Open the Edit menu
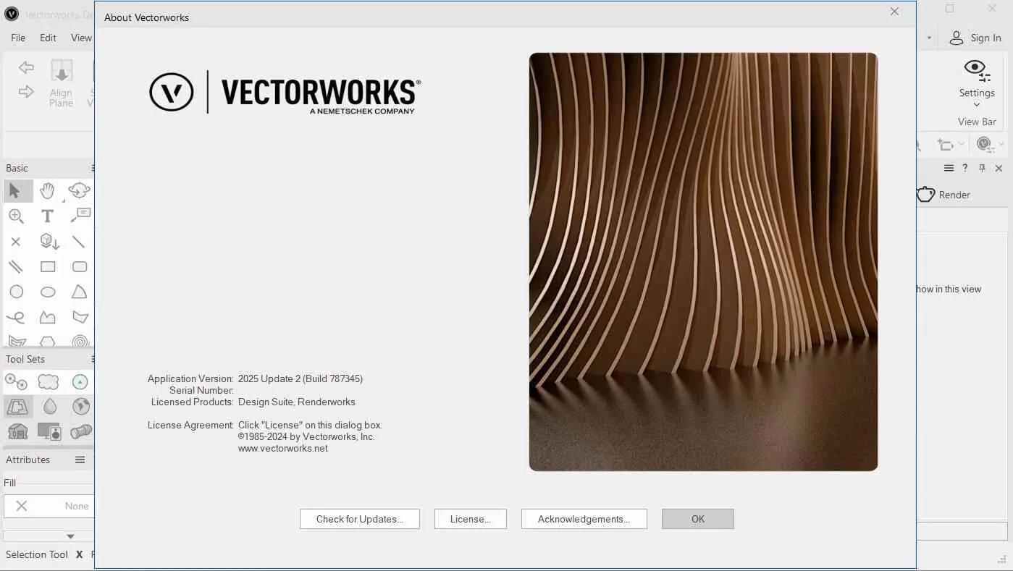The image size is (1013, 571). click(x=48, y=38)
